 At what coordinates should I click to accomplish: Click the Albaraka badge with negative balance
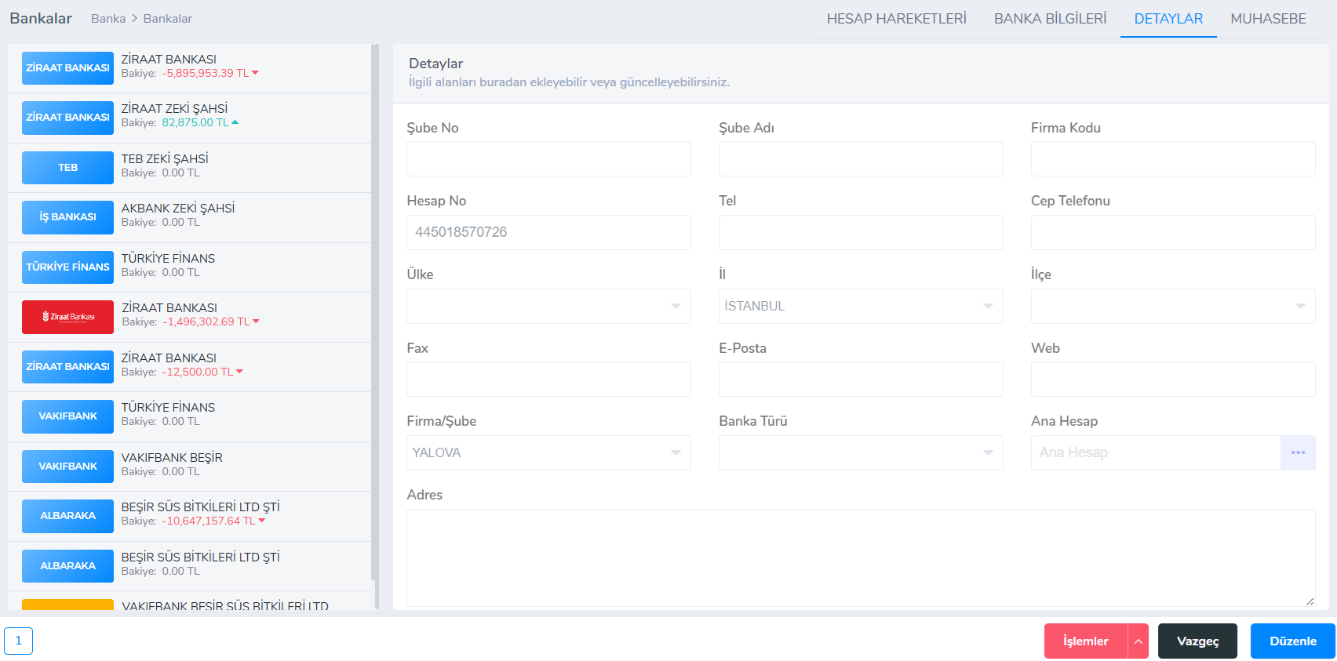67,516
